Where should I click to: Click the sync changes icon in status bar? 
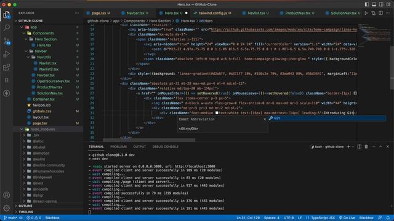point(21,218)
